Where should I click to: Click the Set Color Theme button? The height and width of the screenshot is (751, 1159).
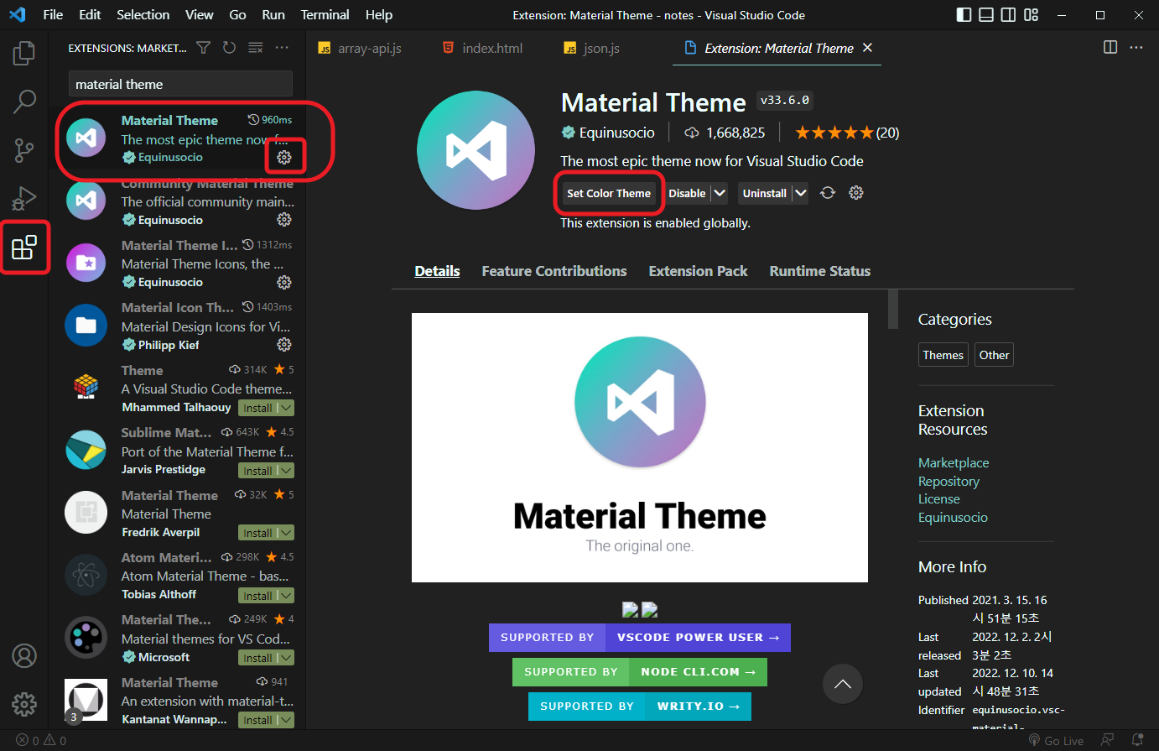click(x=609, y=193)
